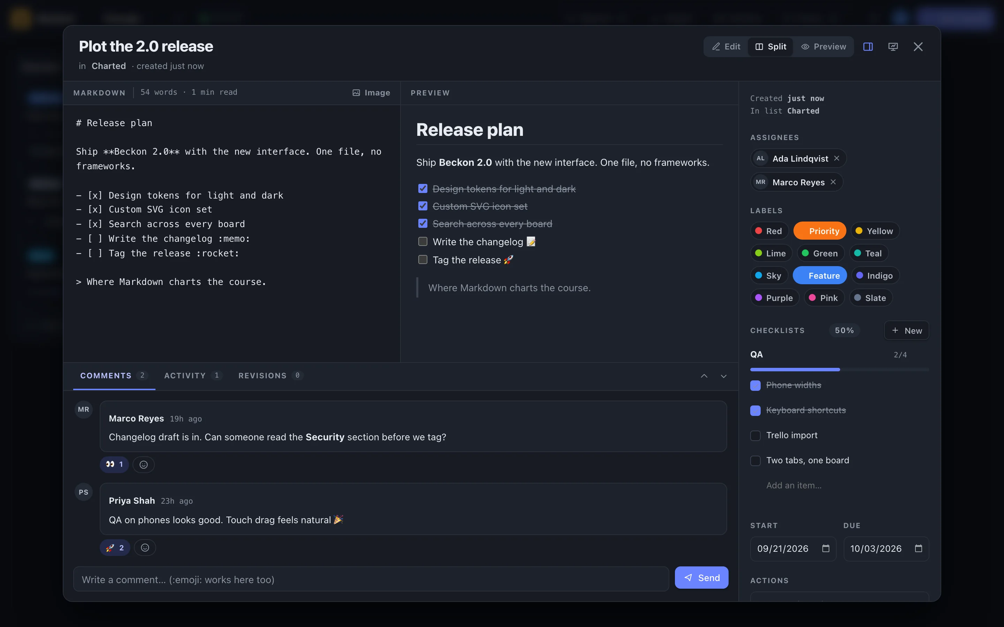The height and width of the screenshot is (627, 1004).
Task: Edit the start date 09/21/2026
Action: click(x=793, y=549)
